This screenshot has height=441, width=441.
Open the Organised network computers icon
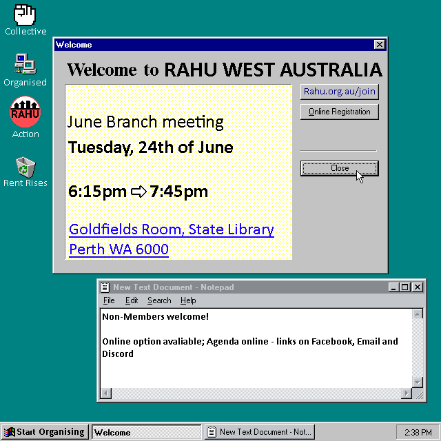coord(25,64)
